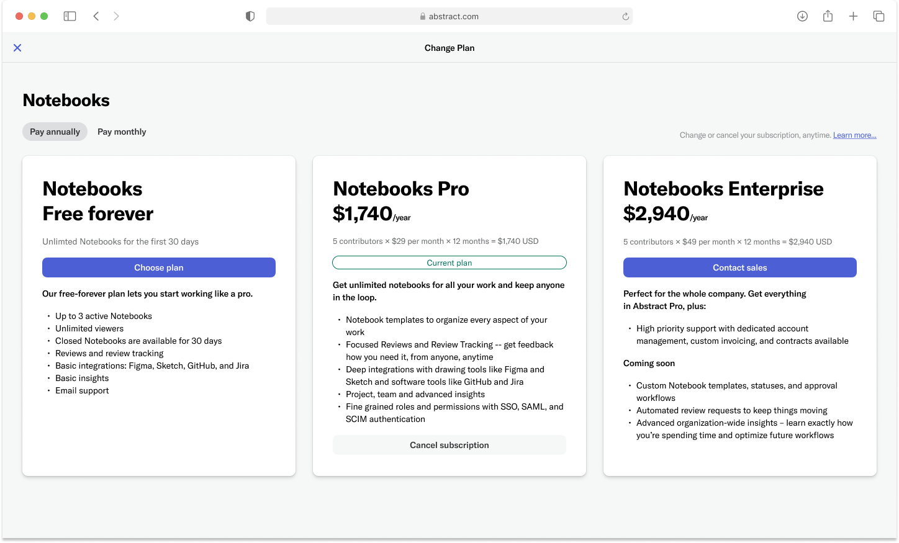Image resolution: width=899 pixels, height=543 pixels.
Task: Click 'Unlimted Notebooks for the first 30 days'
Action: (x=120, y=241)
